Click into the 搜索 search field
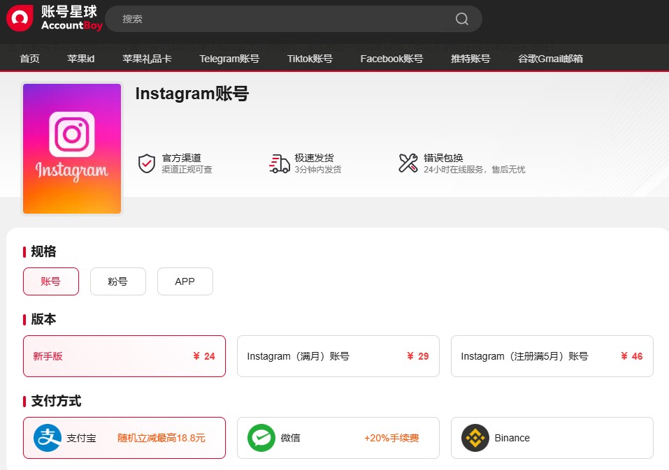The height and width of the screenshot is (470, 669). [x=294, y=19]
